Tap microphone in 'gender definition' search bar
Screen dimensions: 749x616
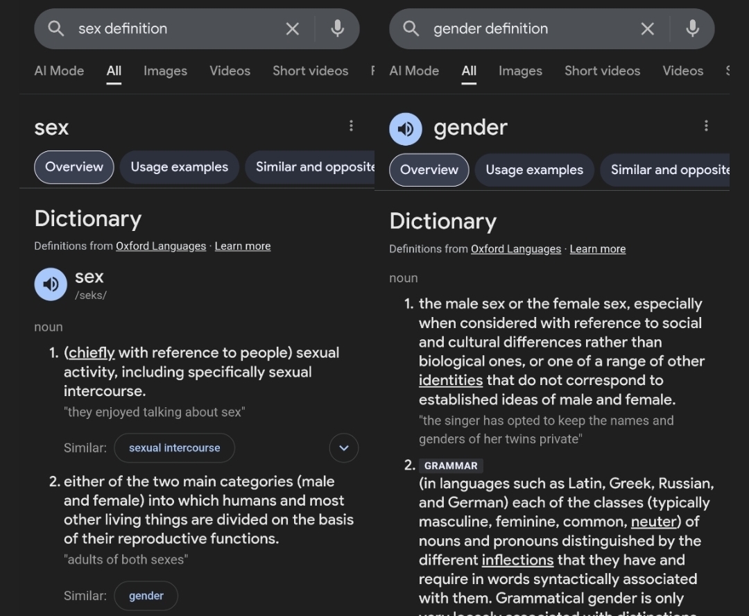(693, 28)
